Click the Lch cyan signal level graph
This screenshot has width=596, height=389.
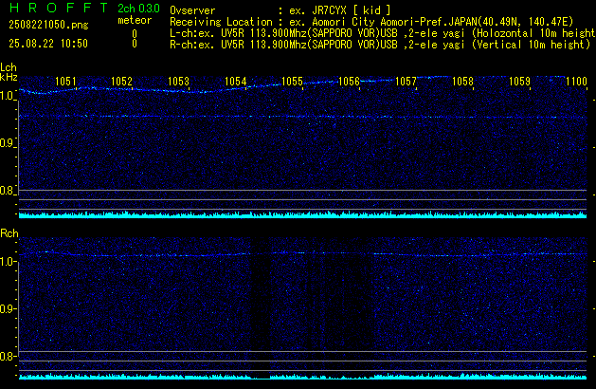(302, 214)
